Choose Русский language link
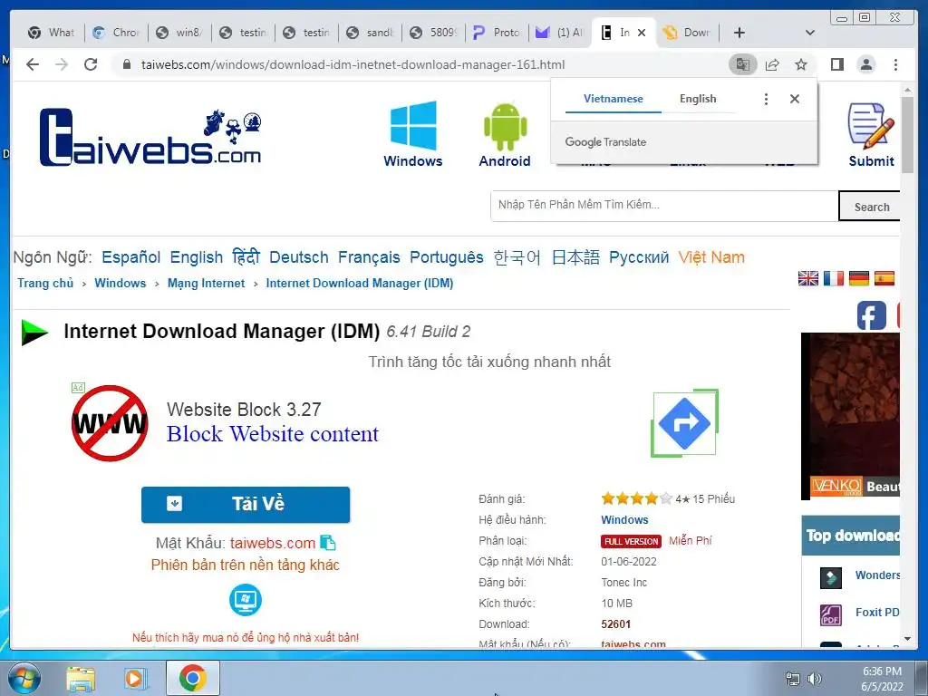The height and width of the screenshot is (696, 928). 639,257
